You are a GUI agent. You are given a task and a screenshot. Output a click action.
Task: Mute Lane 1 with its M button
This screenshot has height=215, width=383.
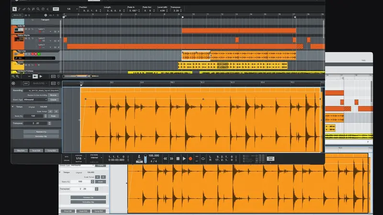click(x=55, y=32)
